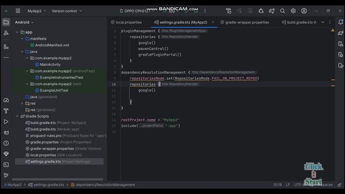Collapse the java folder

tap(22, 52)
